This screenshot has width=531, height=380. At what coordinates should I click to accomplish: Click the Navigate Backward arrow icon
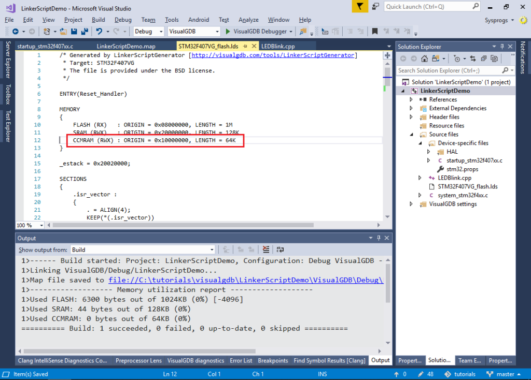pyautogui.click(x=16, y=32)
